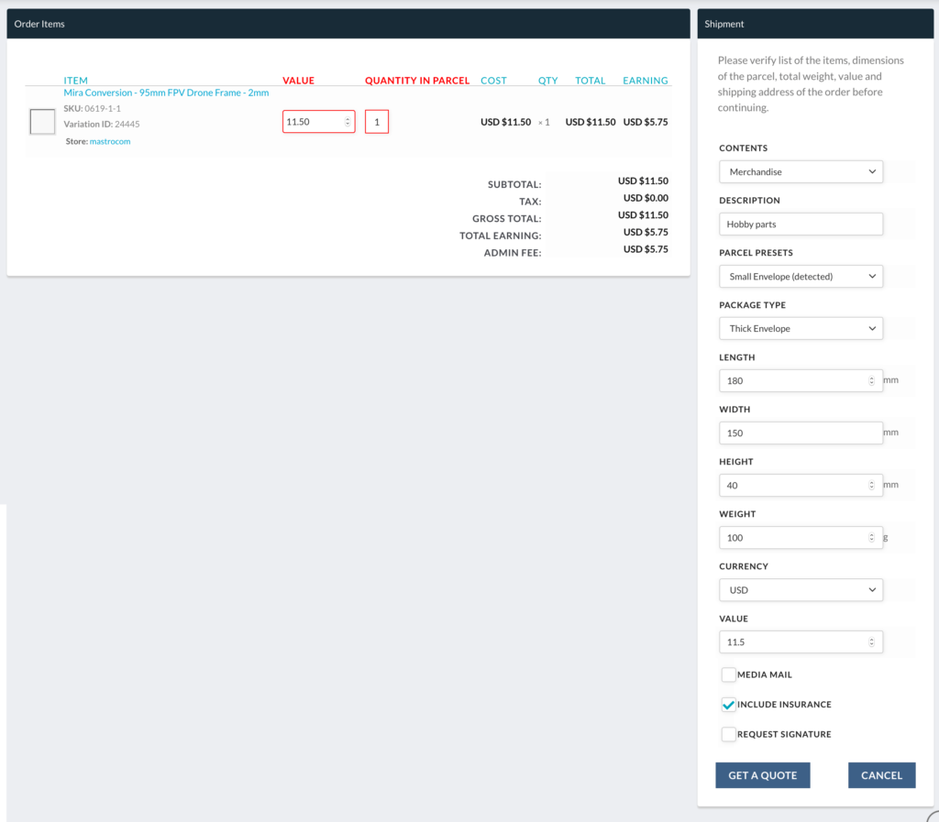Click the item Value field showing 11.50
939x822 pixels.
(312, 121)
